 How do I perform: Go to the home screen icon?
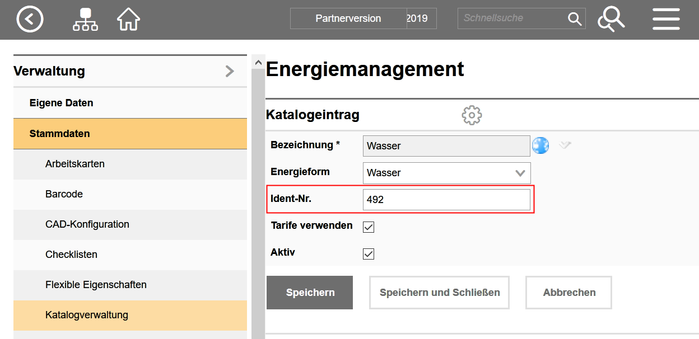128,19
